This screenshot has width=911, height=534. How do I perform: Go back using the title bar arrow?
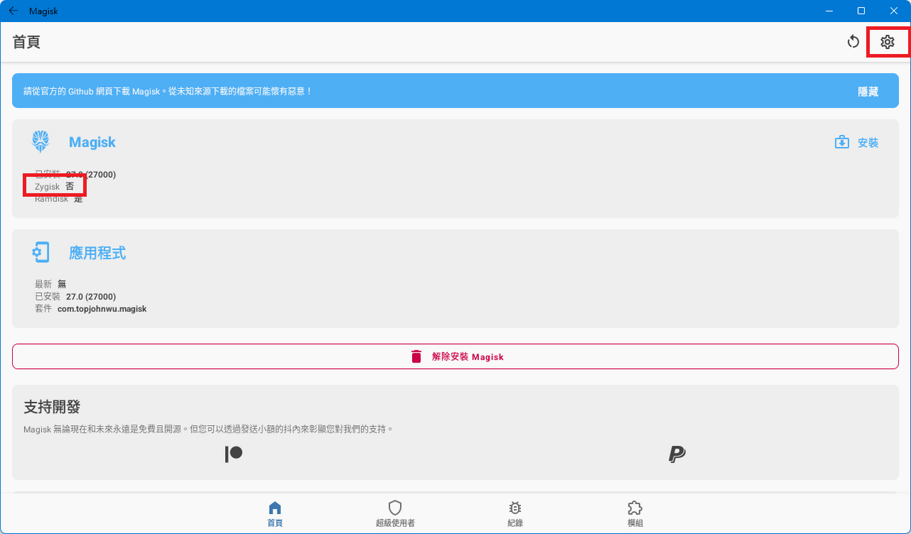(x=13, y=11)
